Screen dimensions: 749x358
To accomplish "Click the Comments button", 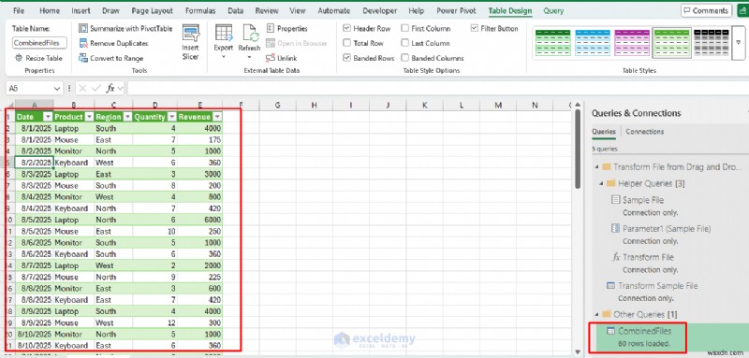I will click(x=707, y=10).
